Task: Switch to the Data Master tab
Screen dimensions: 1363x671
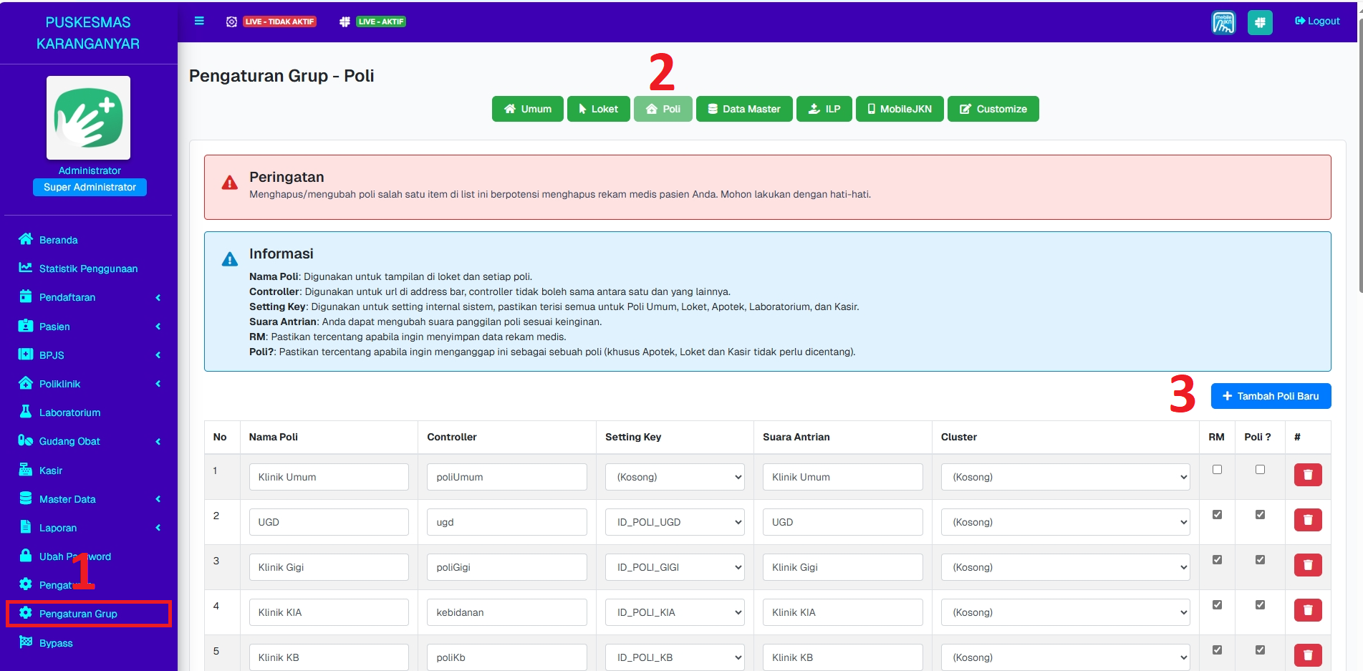Action: pos(744,109)
